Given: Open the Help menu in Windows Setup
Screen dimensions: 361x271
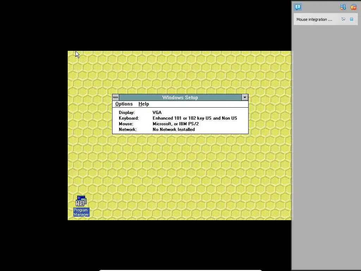Looking at the screenshot, I should point(144,104).
